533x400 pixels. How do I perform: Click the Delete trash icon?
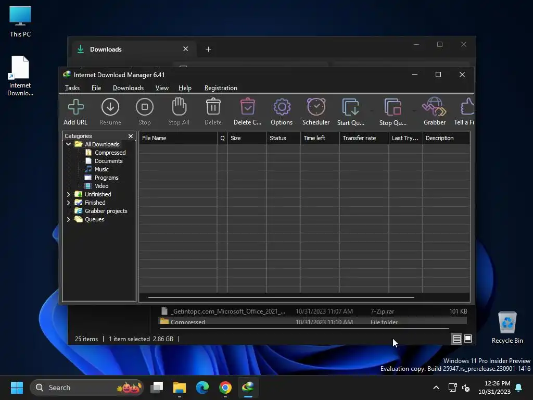click(x=213, y=107)
